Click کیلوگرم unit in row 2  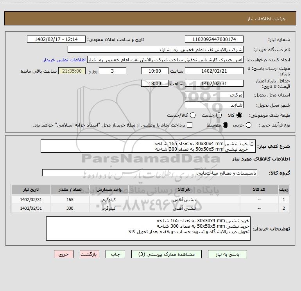[x=109, y=208]
